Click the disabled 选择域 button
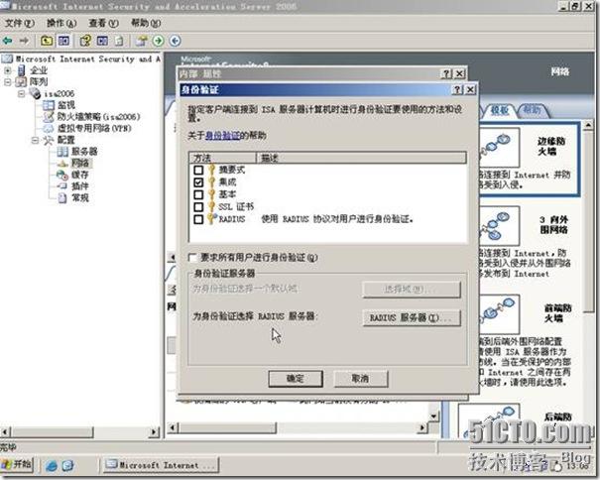 (412, 289)
